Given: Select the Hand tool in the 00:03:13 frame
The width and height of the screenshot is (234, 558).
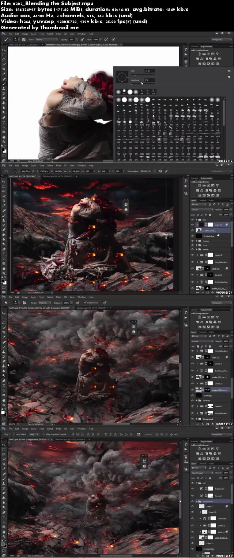Looking at the screenshot, I should coord(4,137).
